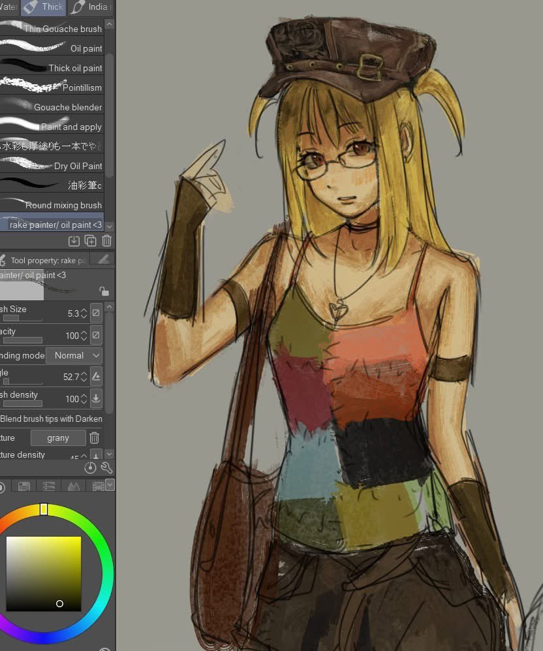
Task: Open Angle dynamics settings icon
Action: [96, 377]
